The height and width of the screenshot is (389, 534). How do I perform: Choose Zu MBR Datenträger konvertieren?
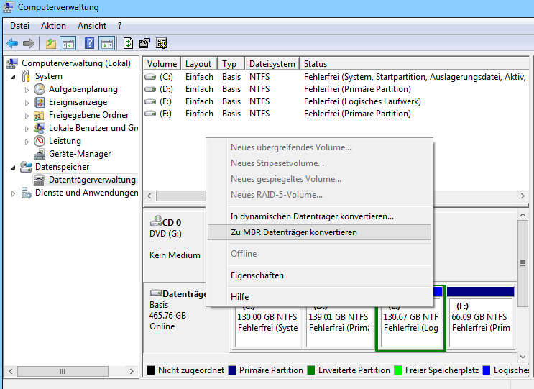pos(293,232)
